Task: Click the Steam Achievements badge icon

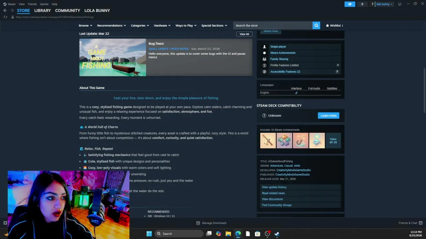Action: 265,53
